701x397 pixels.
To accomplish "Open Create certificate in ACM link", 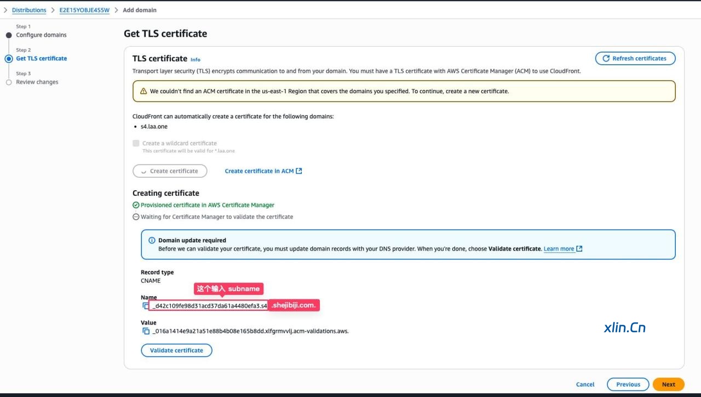I will coord(263,171).
